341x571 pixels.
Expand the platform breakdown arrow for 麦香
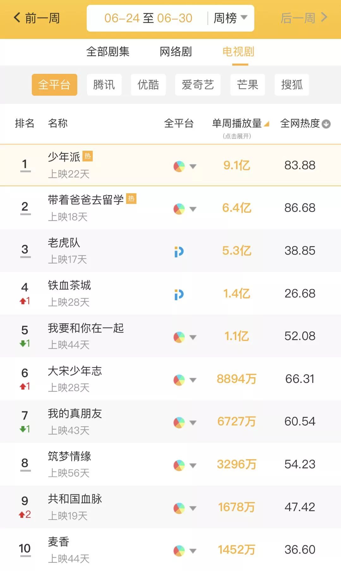[x=193, y=551]
